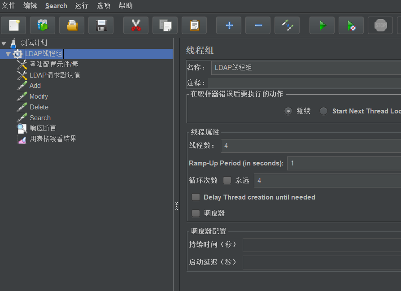Click the 线程数 input field
This screenshot has width=401, height=291.
point(311,146)
